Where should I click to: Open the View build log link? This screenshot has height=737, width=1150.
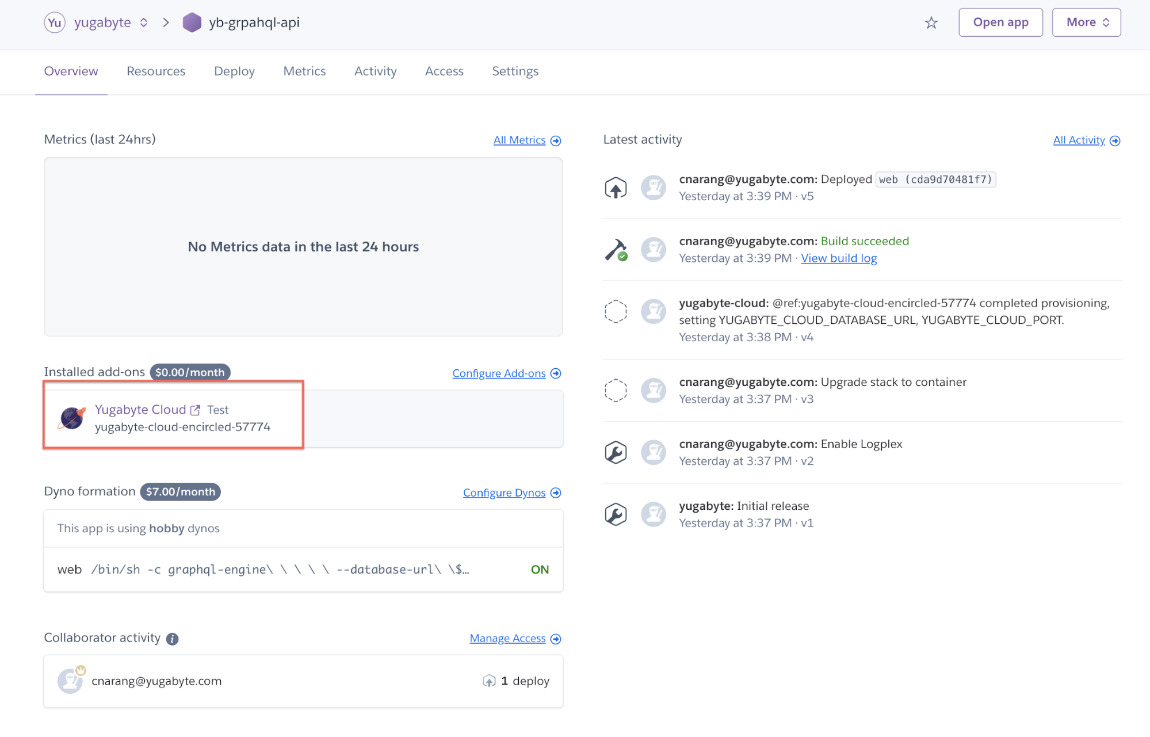pos(838,258)
